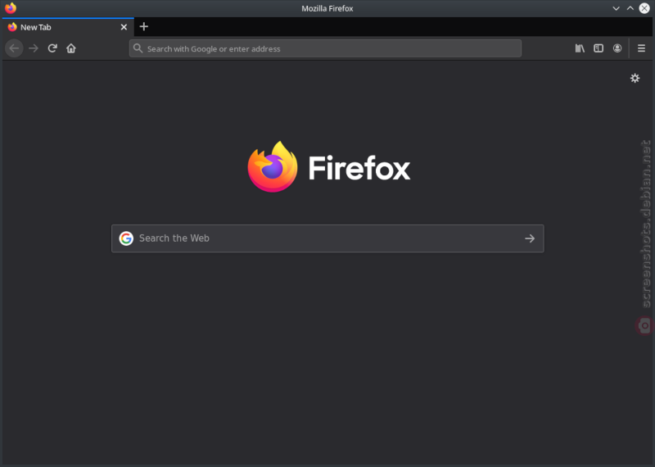Minimize the Mozilla Firefox window
This screenshot has width=655, height=467.
617,8
